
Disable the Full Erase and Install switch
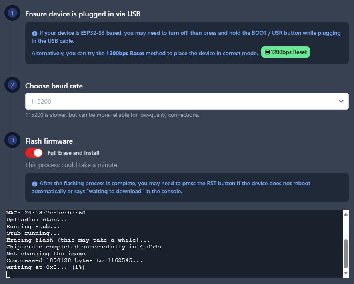coord(34,153)
